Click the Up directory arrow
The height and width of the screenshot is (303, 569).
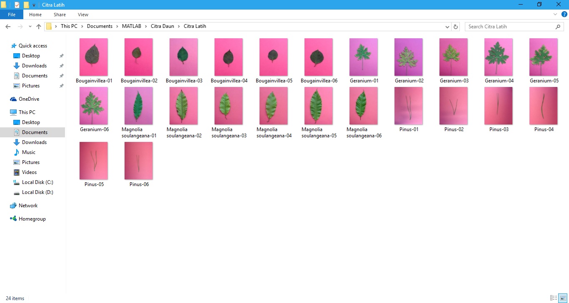coord(39,27)
